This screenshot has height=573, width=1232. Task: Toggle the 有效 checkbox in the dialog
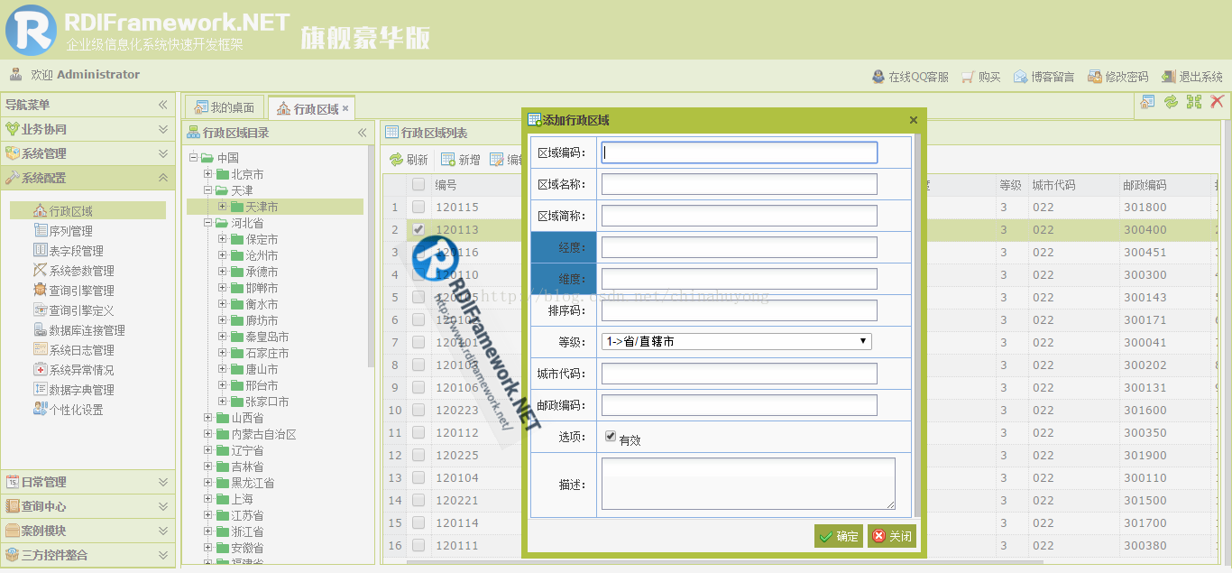click(611, 437)
